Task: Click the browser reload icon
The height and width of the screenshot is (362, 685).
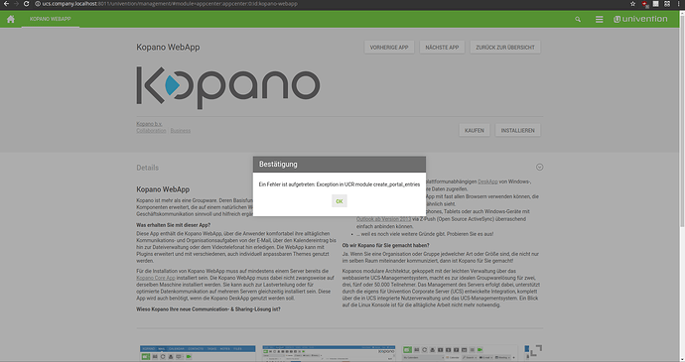Action: [26, 4]
